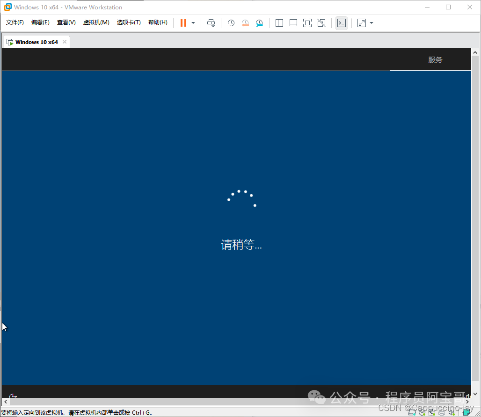Toggle the console view icon

342,23
